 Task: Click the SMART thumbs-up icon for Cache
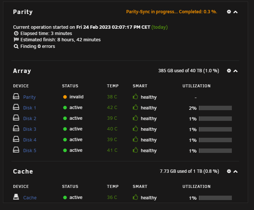(x=135, y=197)
